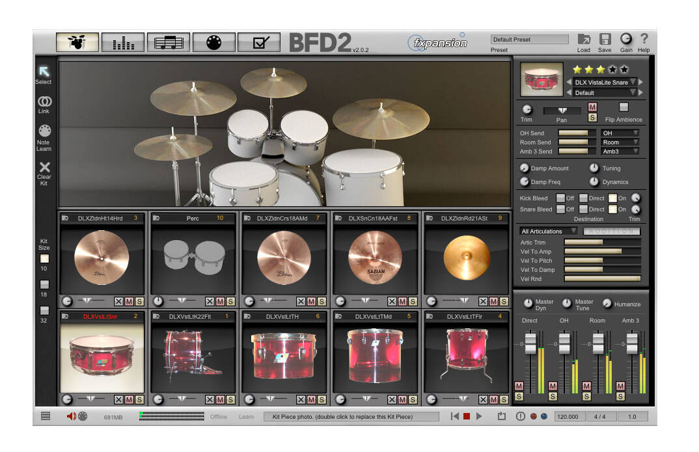This screenshot has height=452, width=699.
Task: Mute the Amb 3 mixer channel
Action: coord(620,386)
